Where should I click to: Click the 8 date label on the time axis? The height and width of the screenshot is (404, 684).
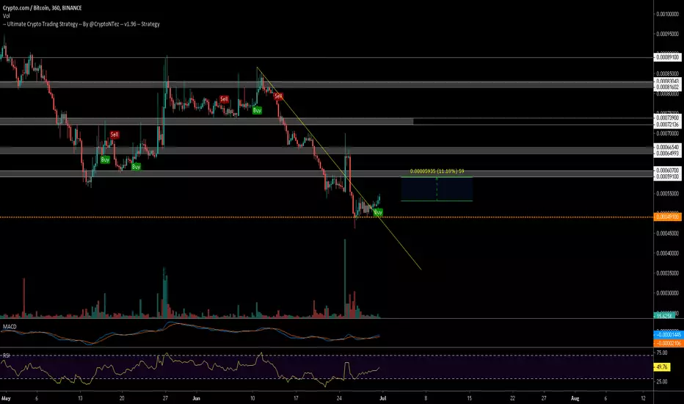[x=426, y=398]
